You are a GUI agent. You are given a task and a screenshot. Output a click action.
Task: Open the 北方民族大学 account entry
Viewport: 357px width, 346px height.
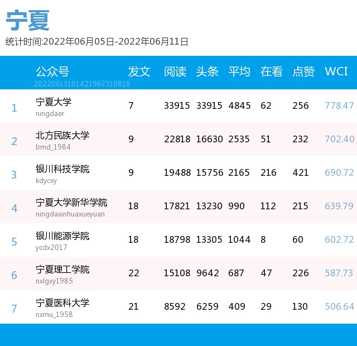click(62, 136)
